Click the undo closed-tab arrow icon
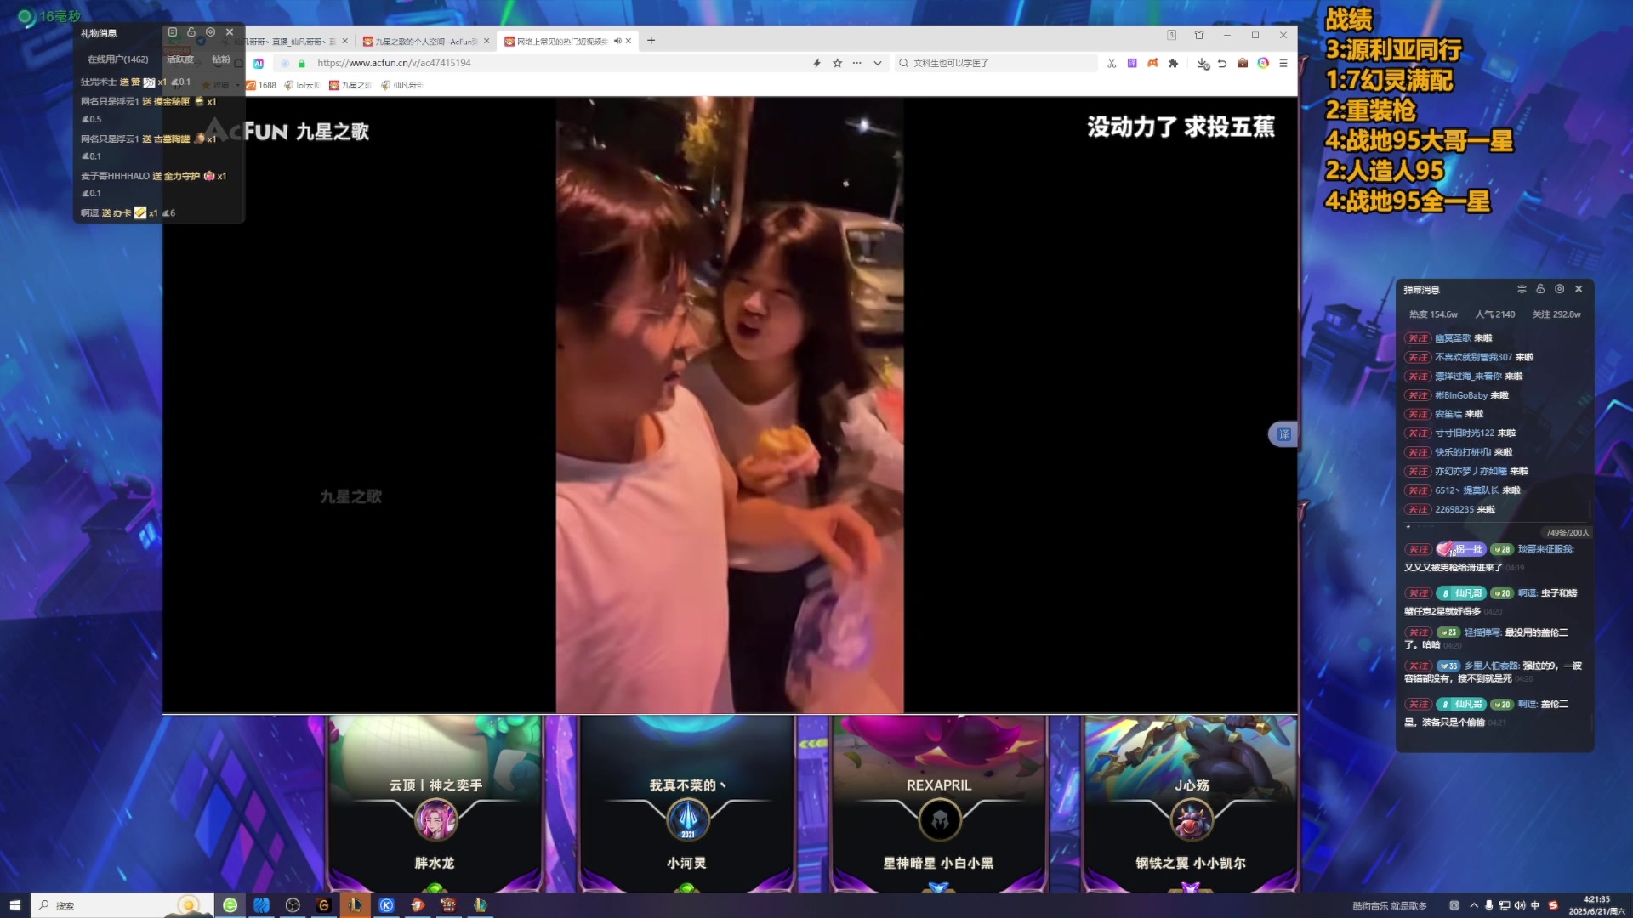The image size is (1633, 918). tap(1222, 63)
